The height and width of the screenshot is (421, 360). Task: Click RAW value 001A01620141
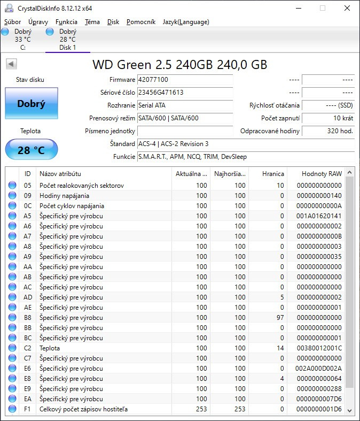[319, 216]
